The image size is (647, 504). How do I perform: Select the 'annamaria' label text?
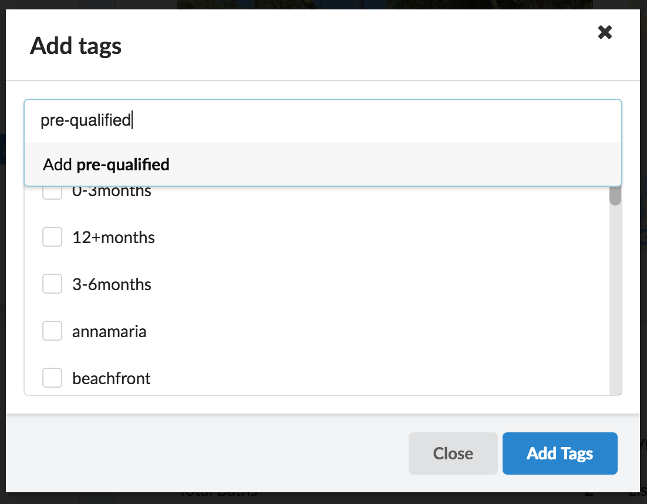(109, 331)
